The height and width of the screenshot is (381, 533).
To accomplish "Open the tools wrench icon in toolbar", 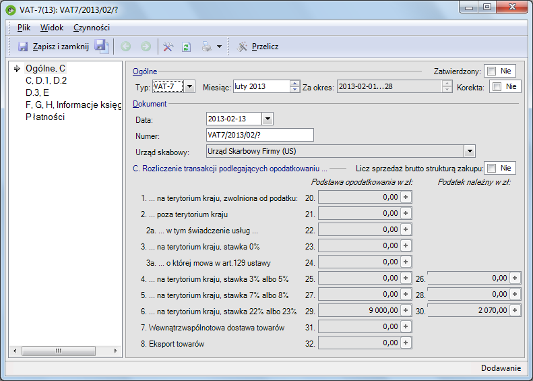I will [x=168, y=47].
